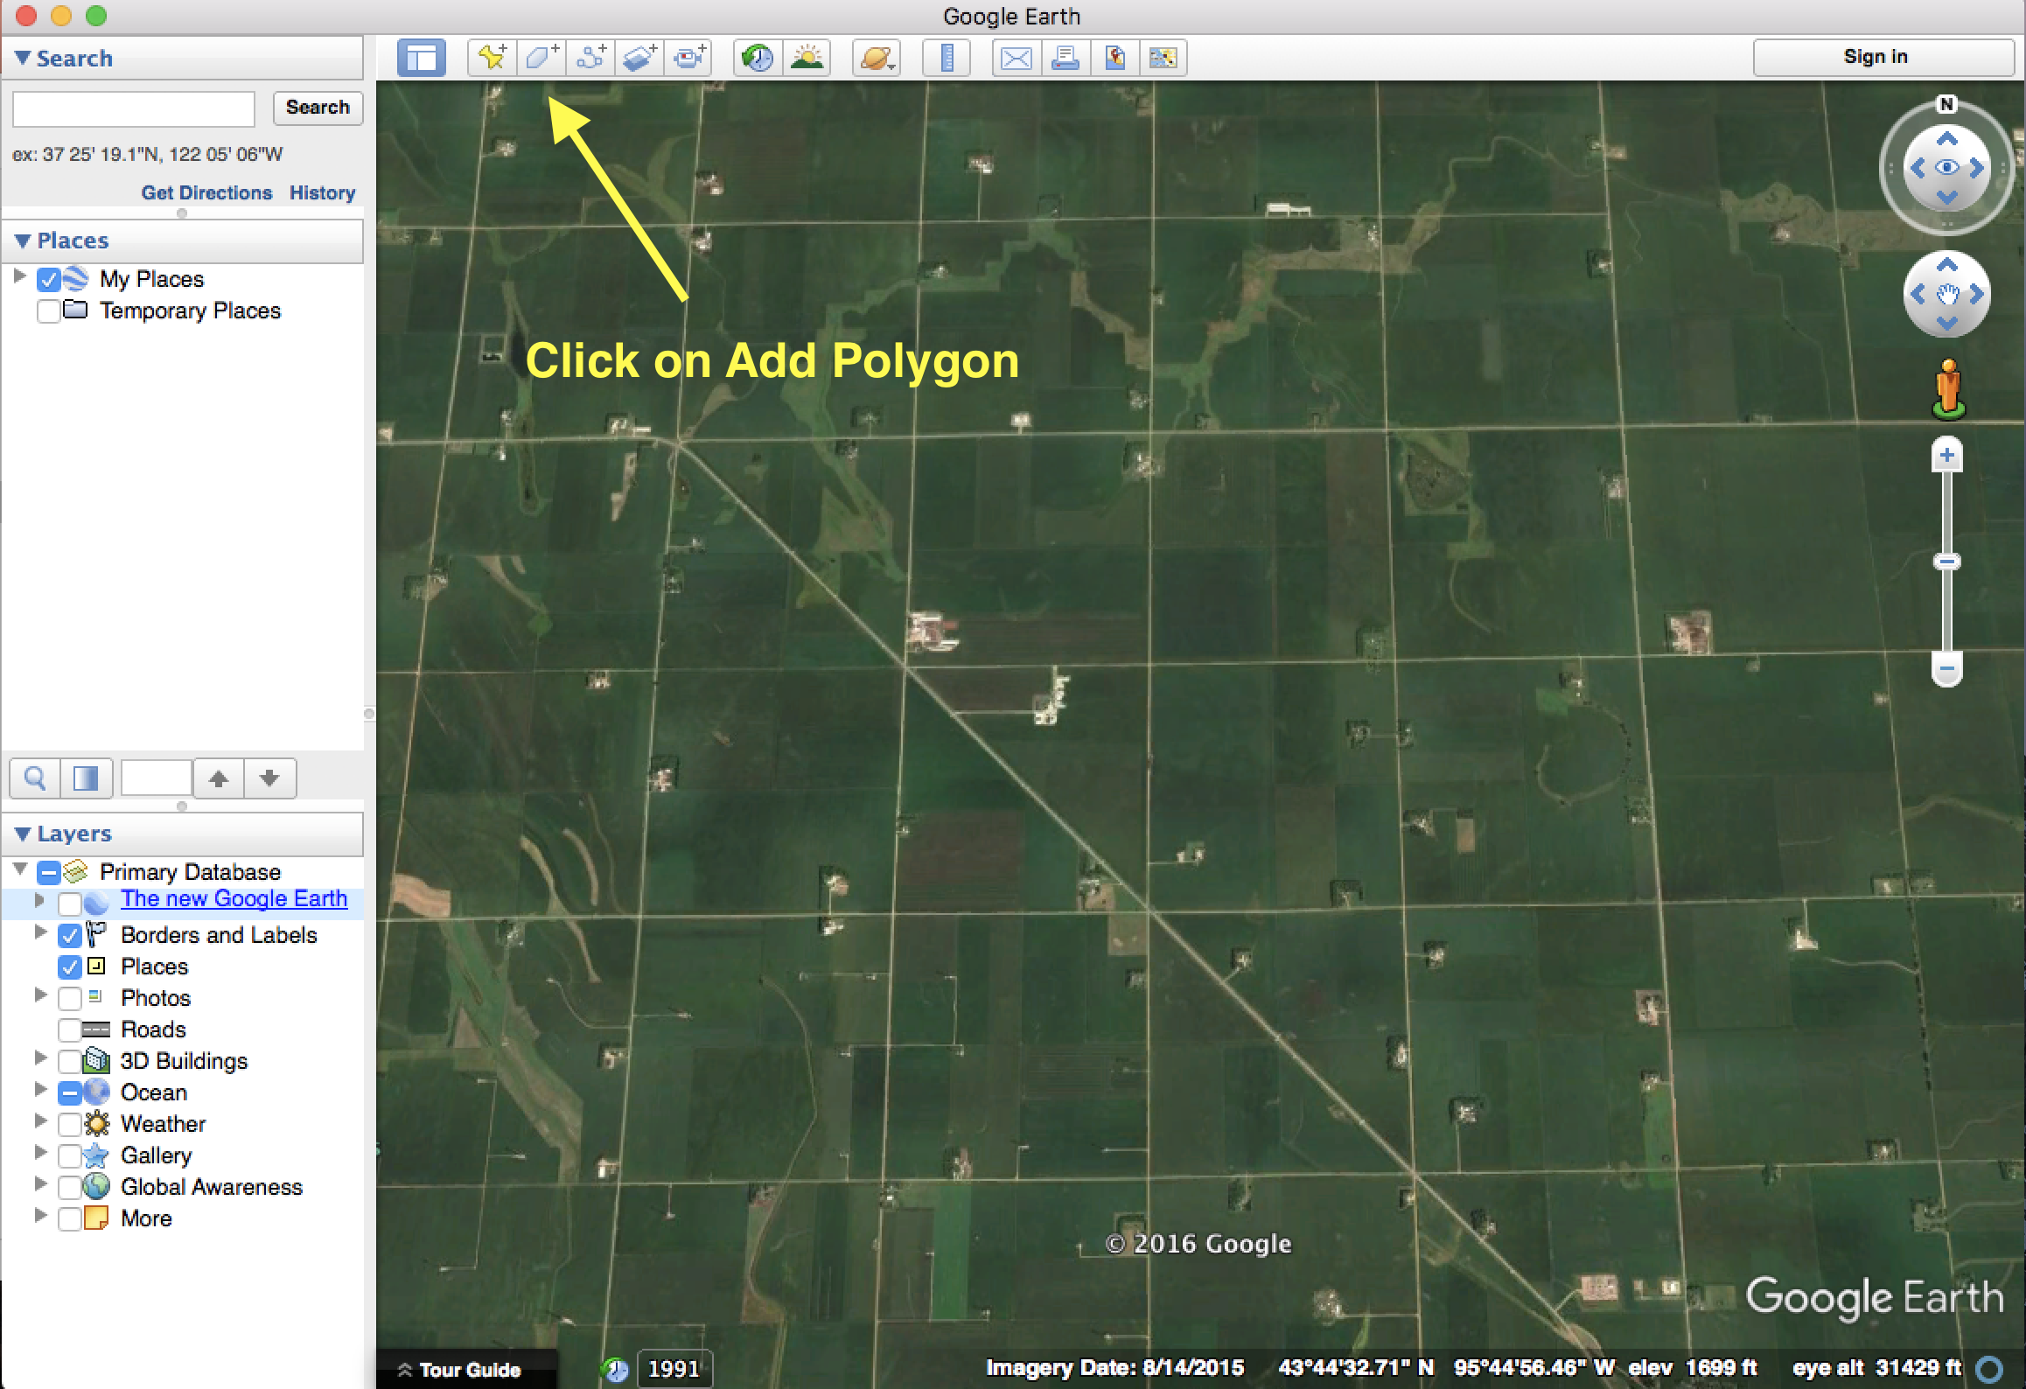
Task: Click the Email view icon
Action: [1015, 59]
